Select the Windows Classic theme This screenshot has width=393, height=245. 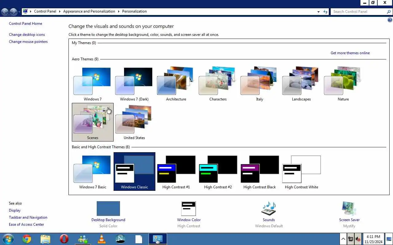pyautogui.click(x=134, y=171)
